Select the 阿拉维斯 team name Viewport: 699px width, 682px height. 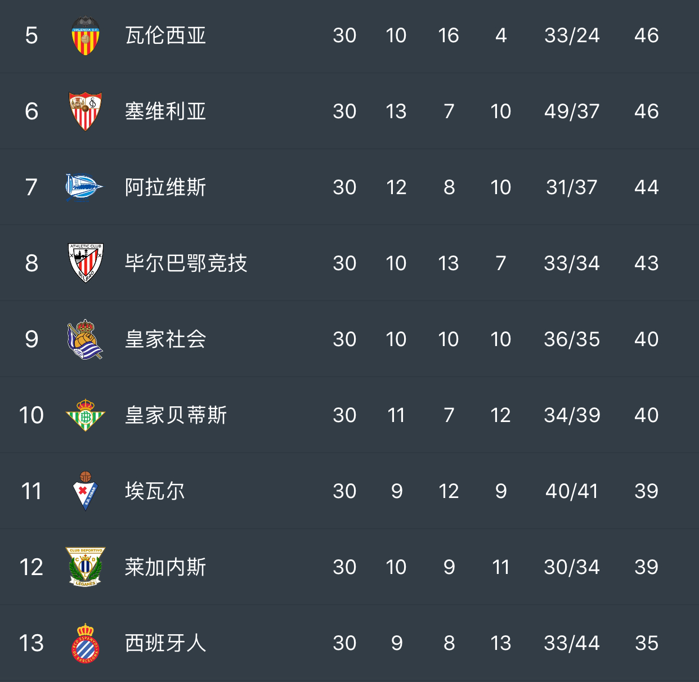coord(165,187)
